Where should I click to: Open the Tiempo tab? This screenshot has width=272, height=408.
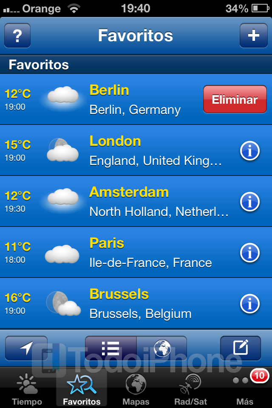point(27,388)
